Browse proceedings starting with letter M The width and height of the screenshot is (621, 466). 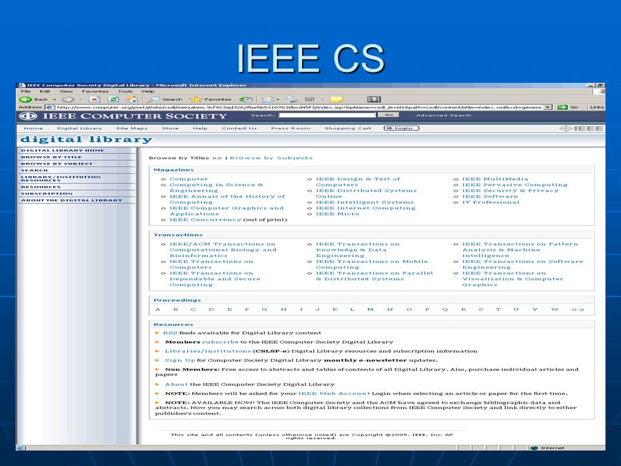coord(370,309)
